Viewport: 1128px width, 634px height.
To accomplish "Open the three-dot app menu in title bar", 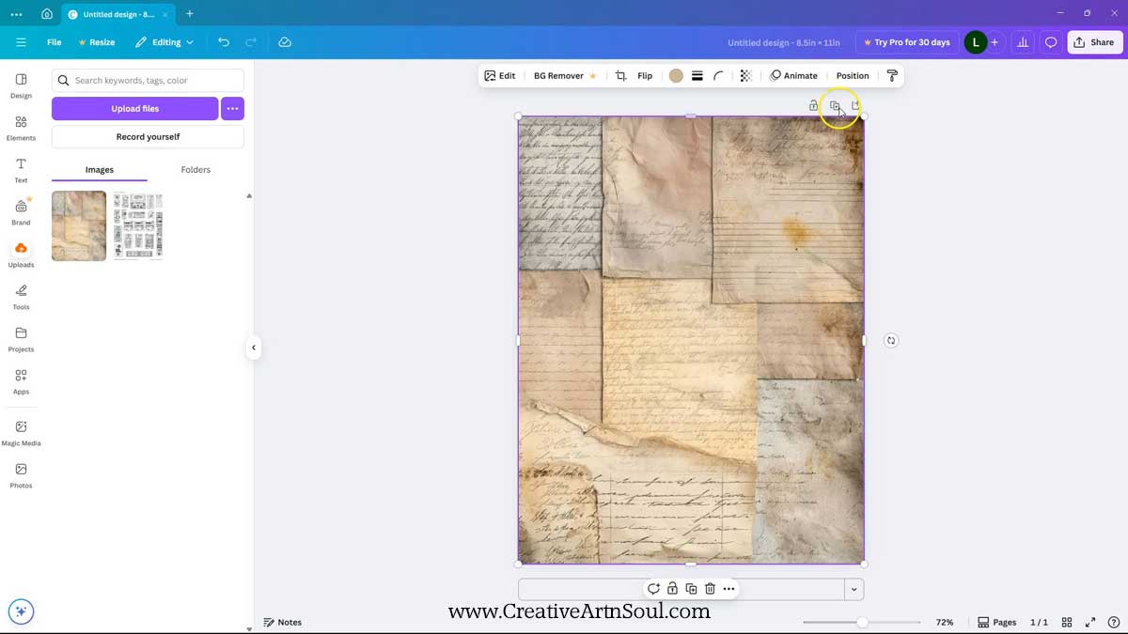I will click(16, 14).
